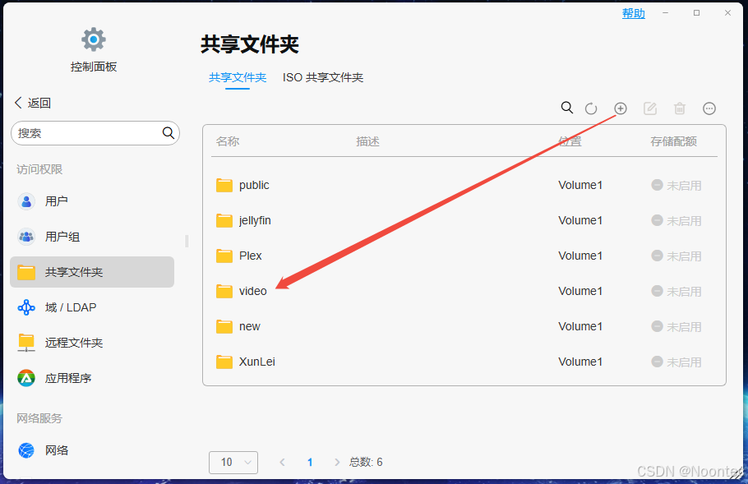This screenshot has height=484, width=748.
Task: Click the delete trash icon
Action: [x=680, y=108]
